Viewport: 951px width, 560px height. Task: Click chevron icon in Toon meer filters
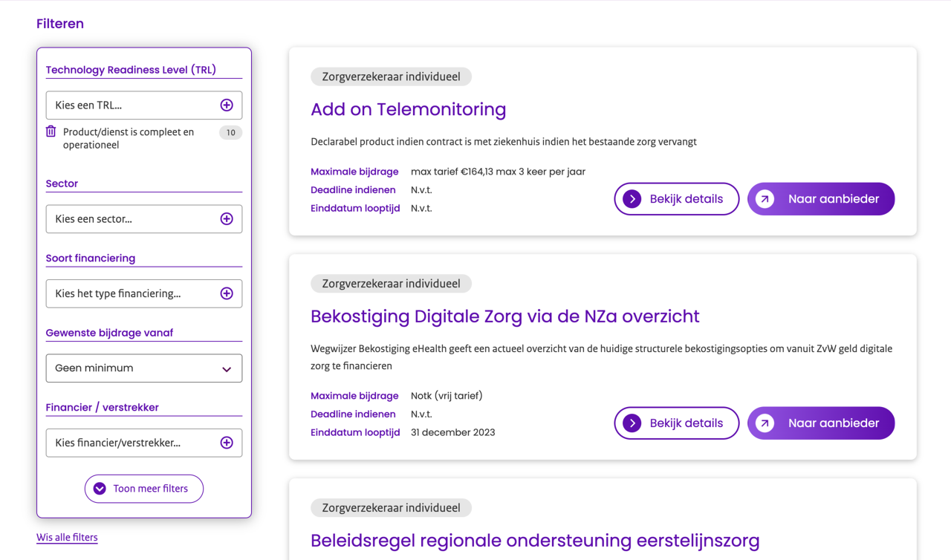tap(100, 489)
